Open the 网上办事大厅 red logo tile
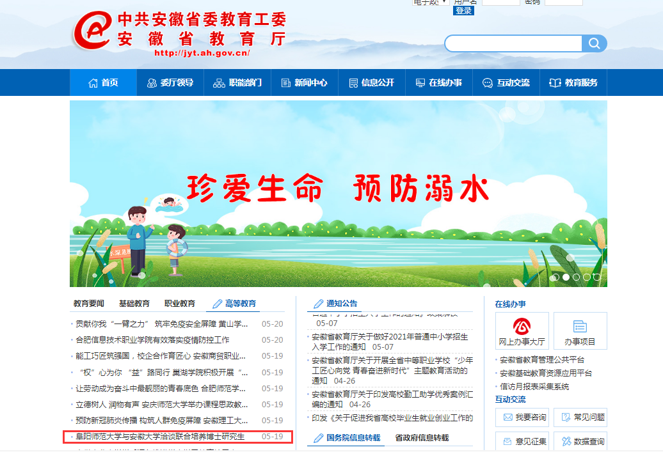 tap(522, 331)
